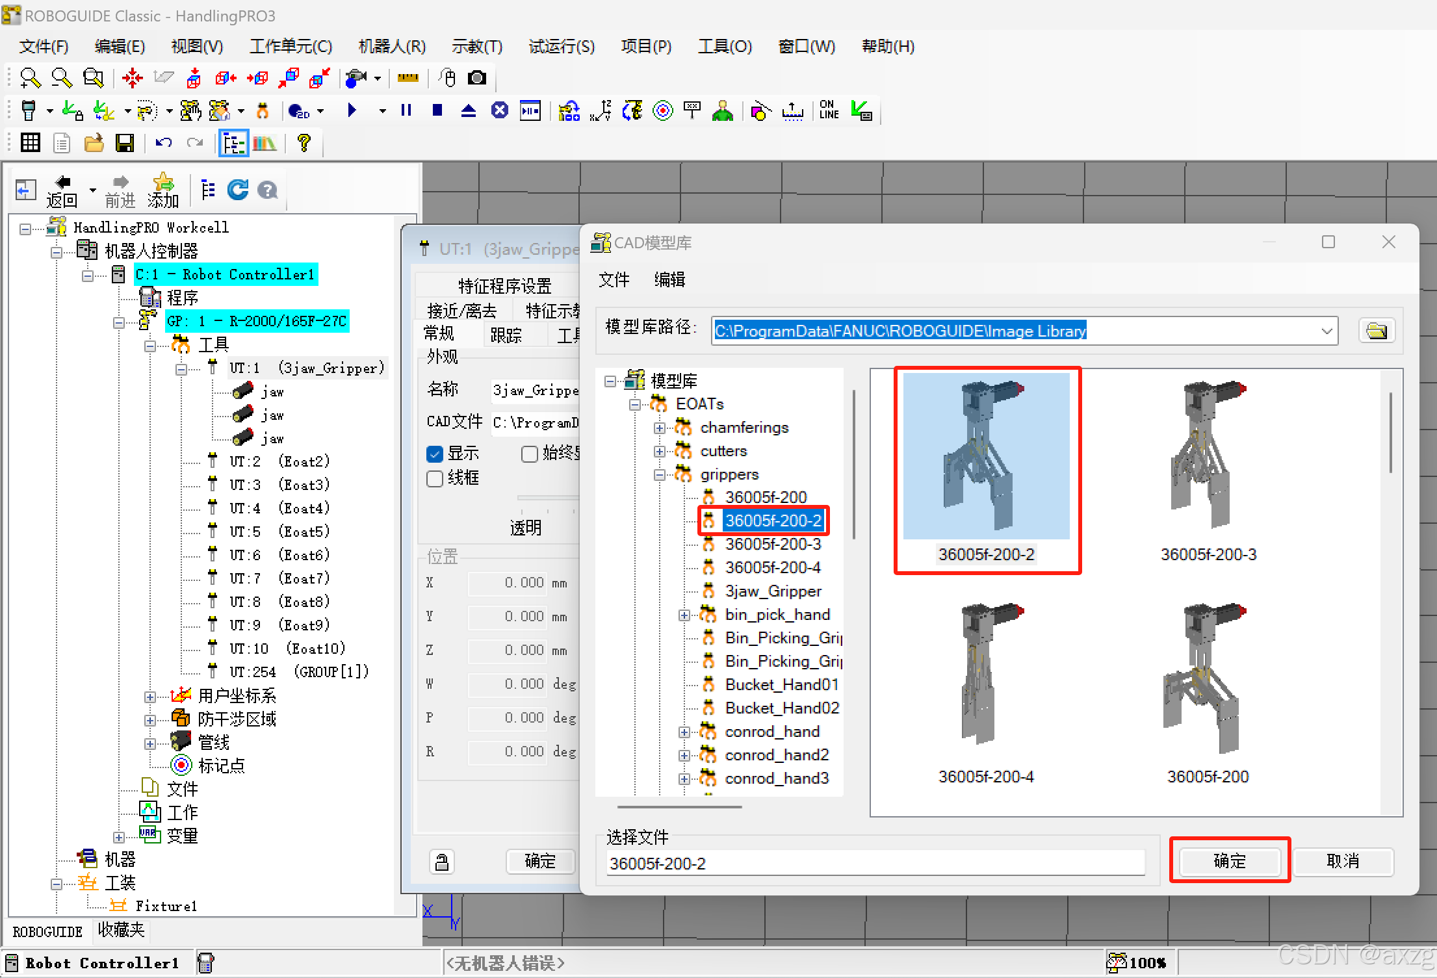Click 确定 in CAD library dialog
1437x978 pixels.
(1229, 860)
